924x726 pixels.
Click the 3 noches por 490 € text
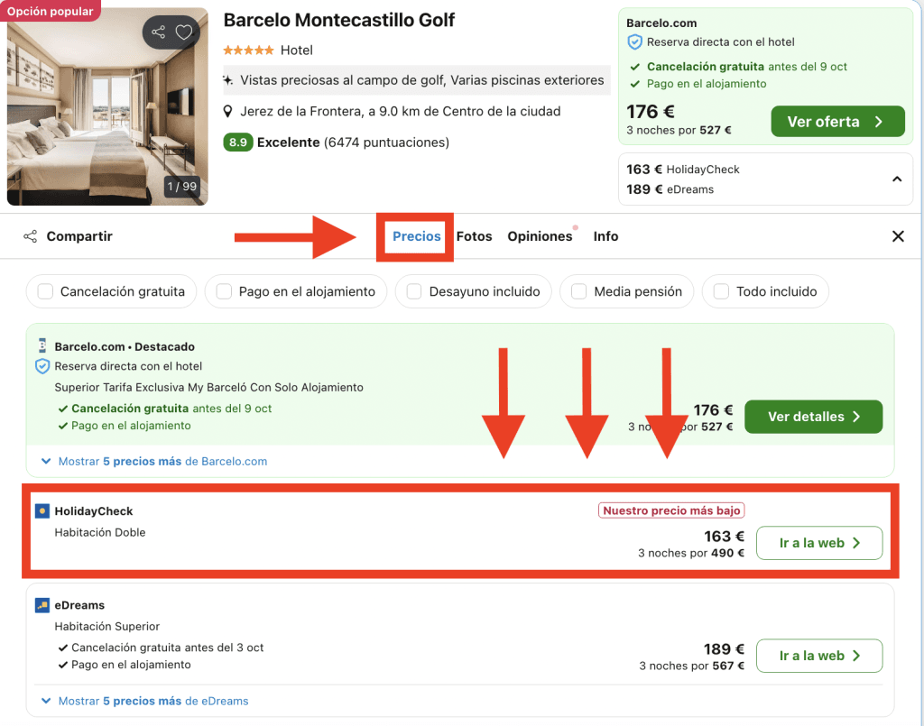pos(691,553)
